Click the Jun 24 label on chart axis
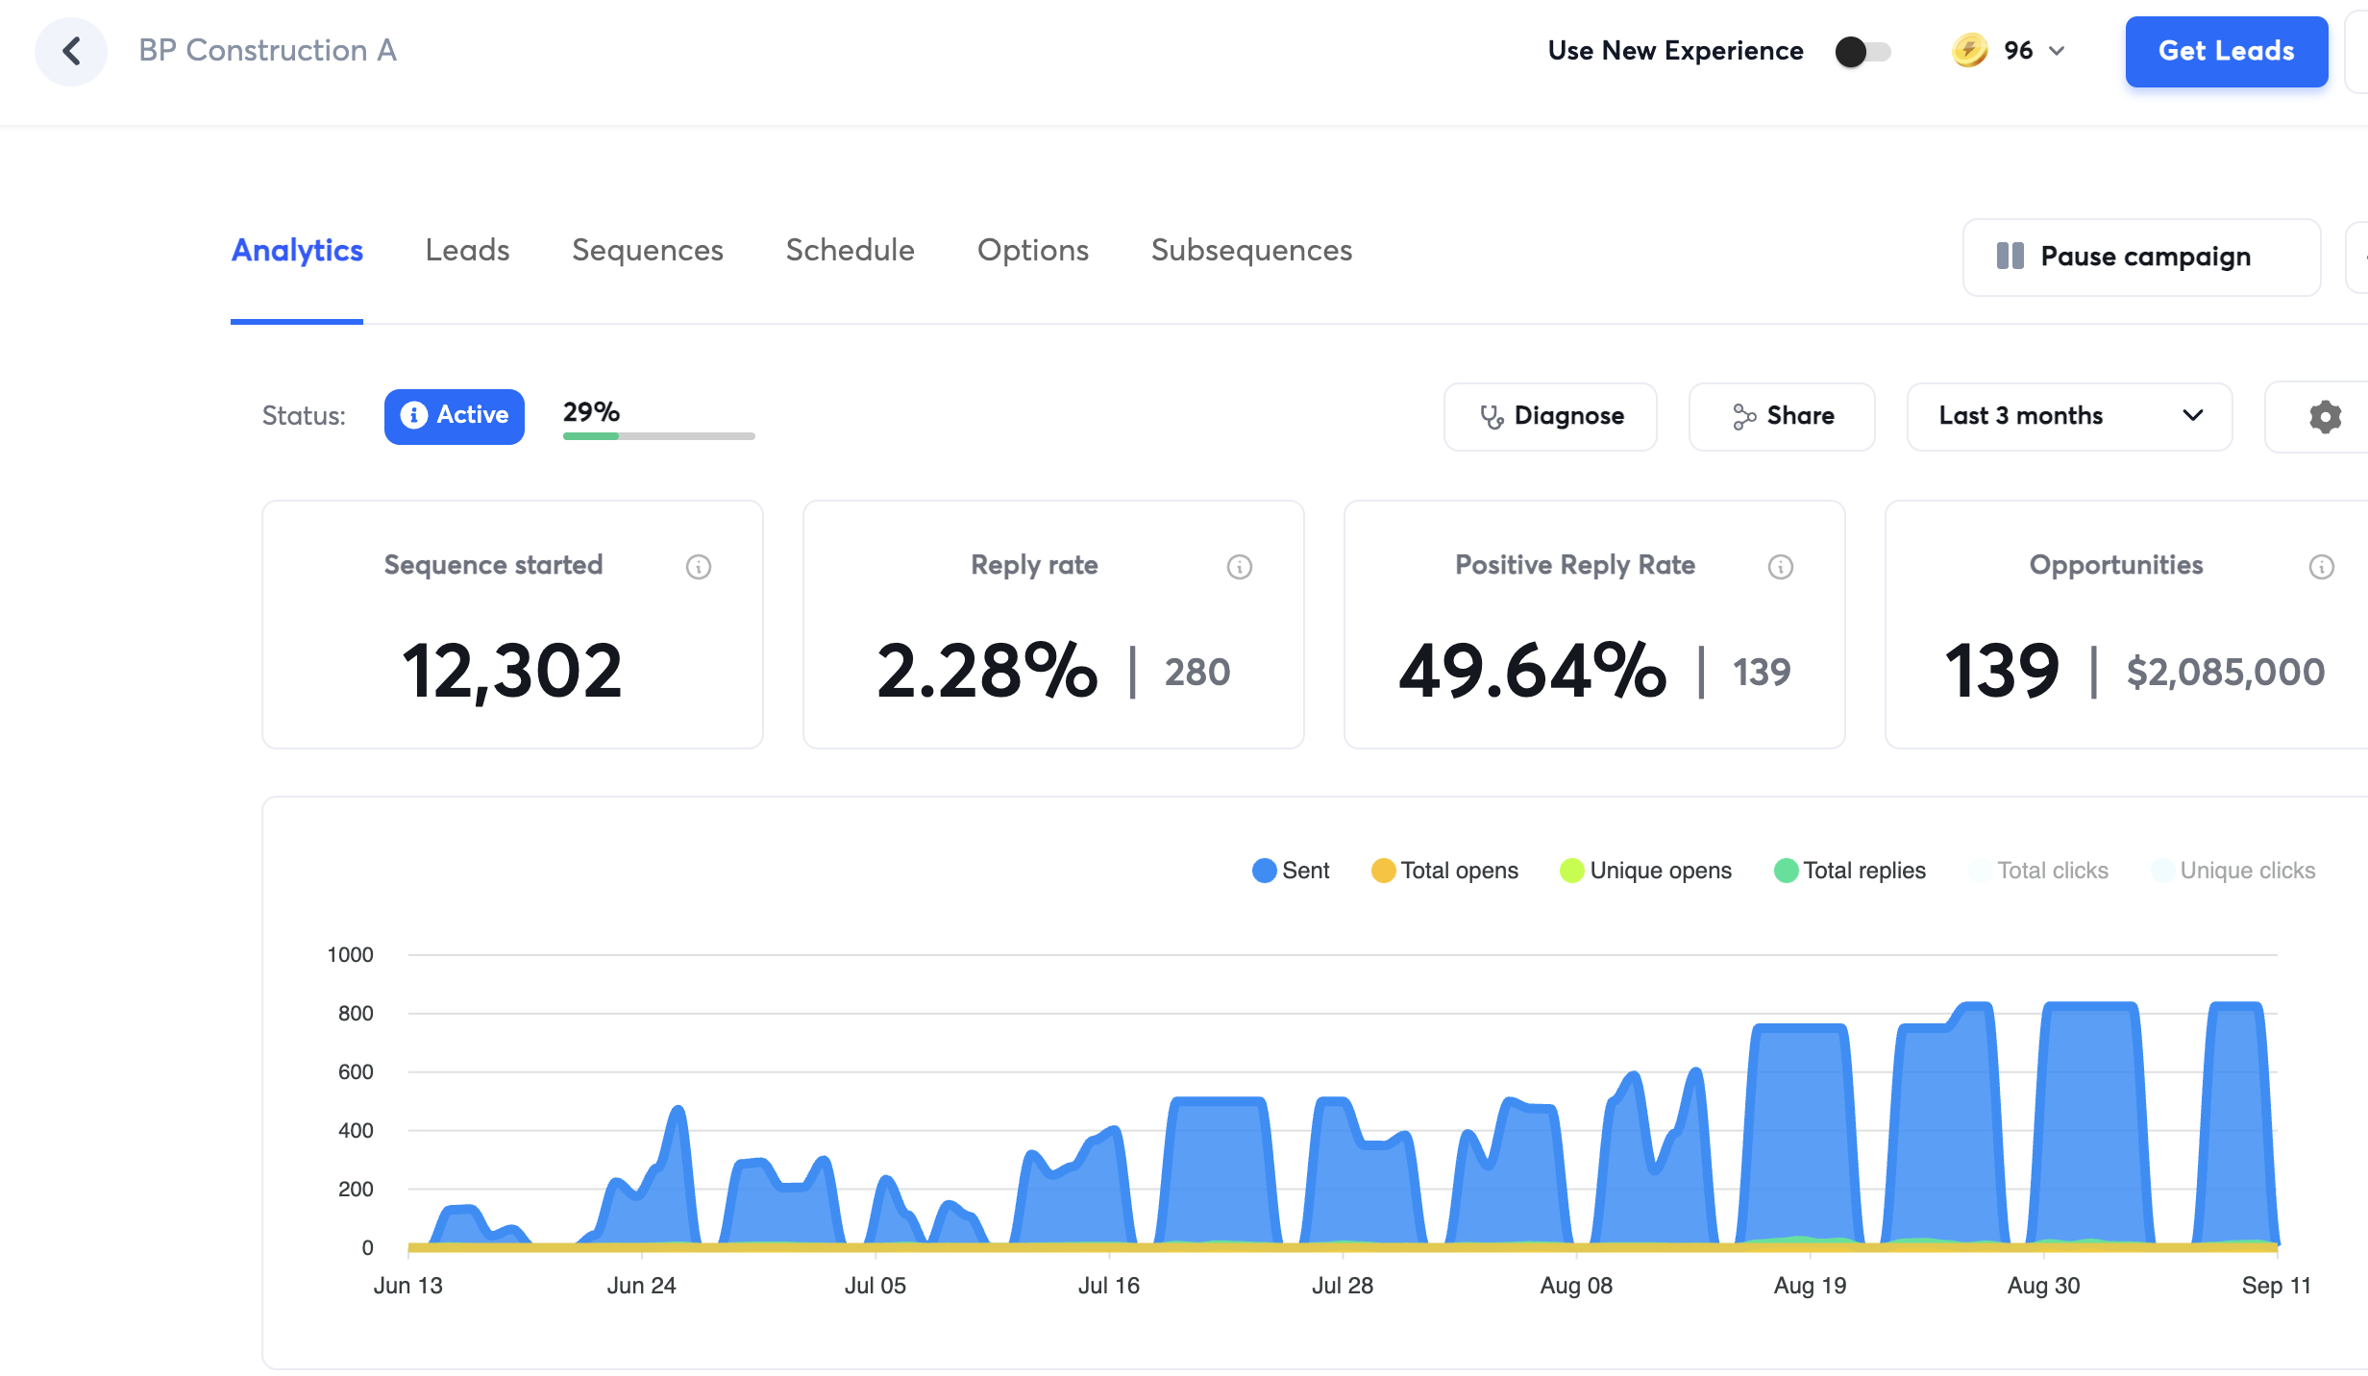The height and width of the screenshot is (1376, 2368). tap(641, 1286)
